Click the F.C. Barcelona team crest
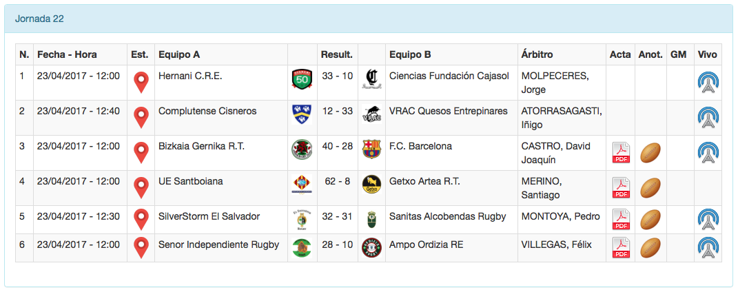The height and width of the screenshot is (292, 738). 371,149
